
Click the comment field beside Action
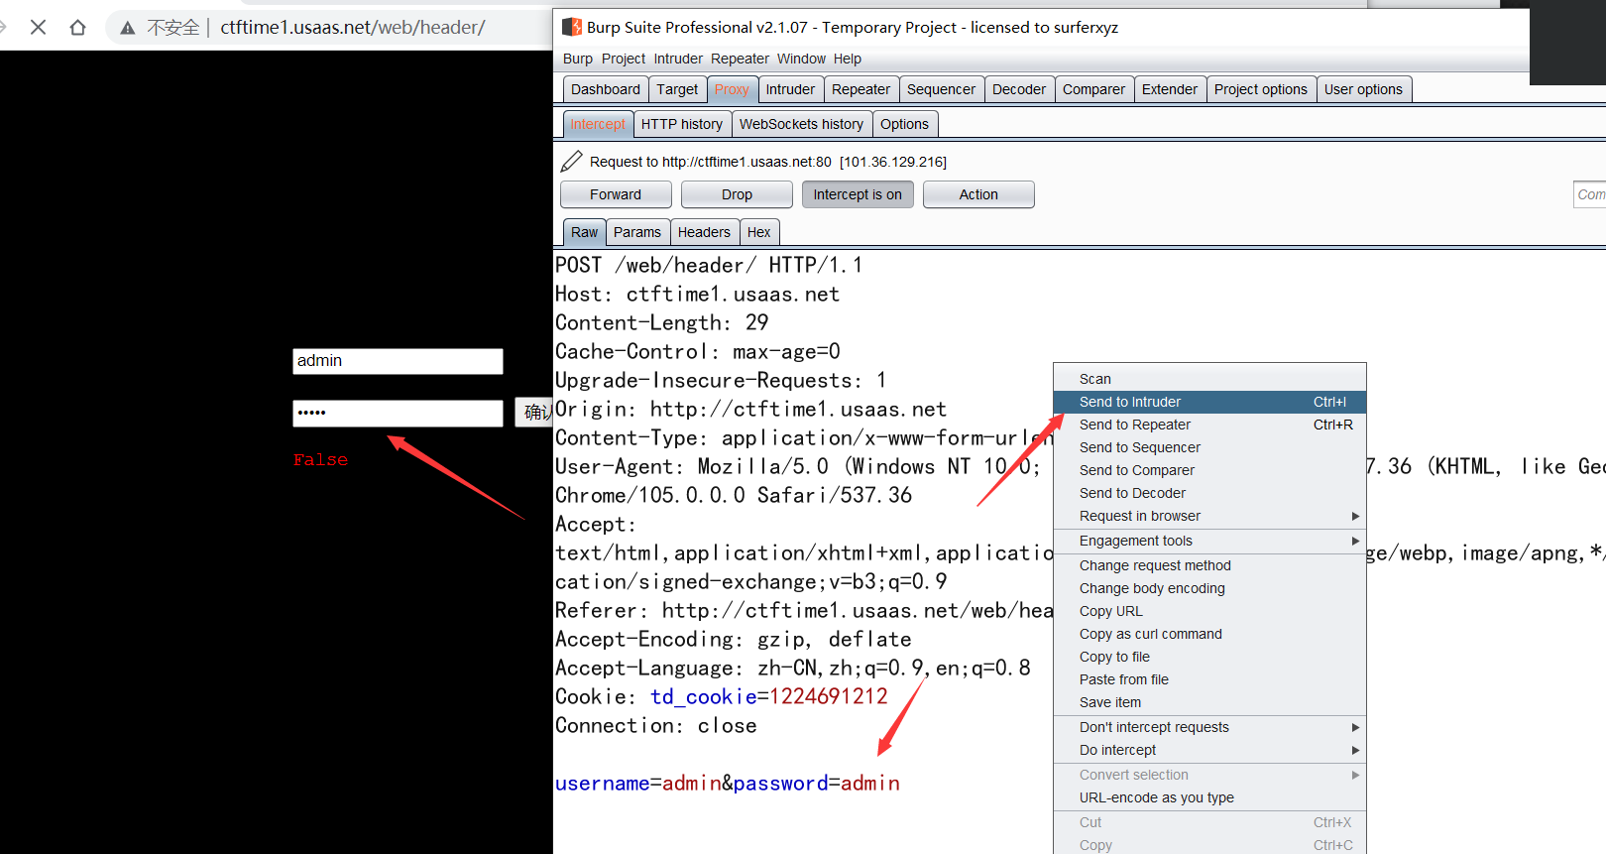click(x=1589, y=194)
